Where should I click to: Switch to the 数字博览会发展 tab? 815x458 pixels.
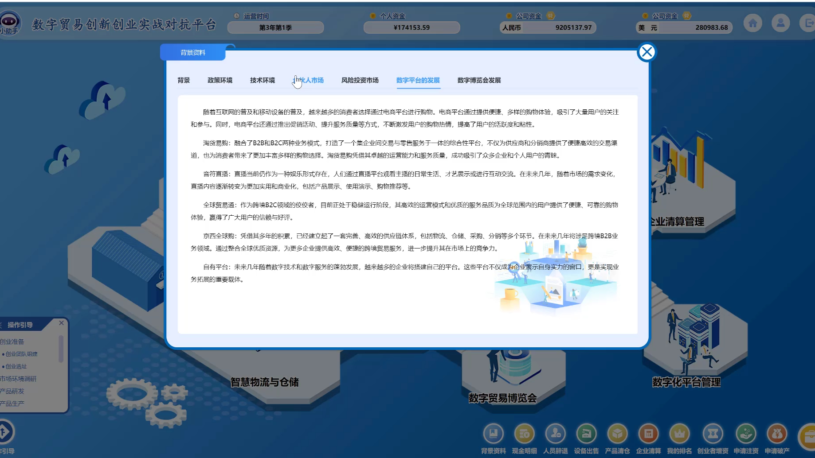coord(479,80)
